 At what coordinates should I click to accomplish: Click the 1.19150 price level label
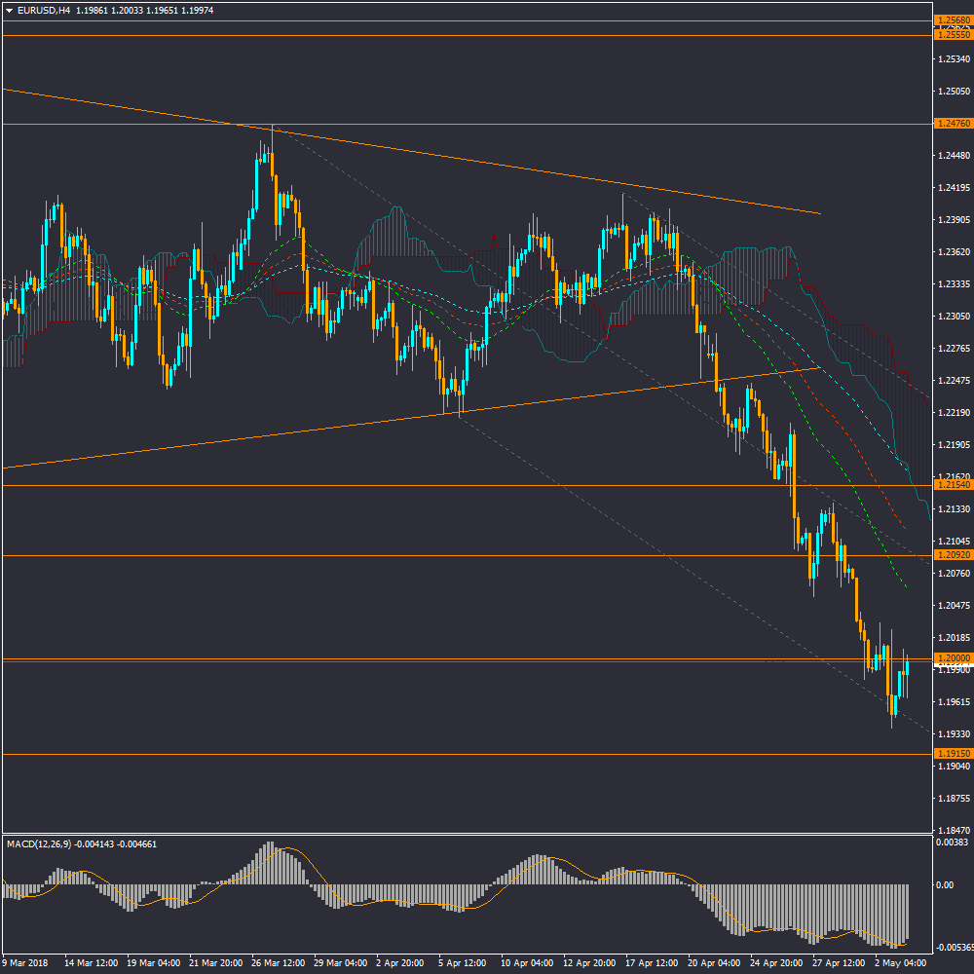pos(952,754)
